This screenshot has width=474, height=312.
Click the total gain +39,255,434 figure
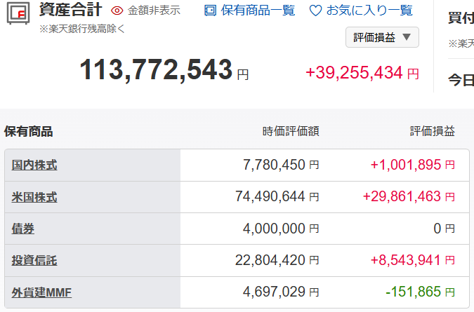click(x=355, y=73)
